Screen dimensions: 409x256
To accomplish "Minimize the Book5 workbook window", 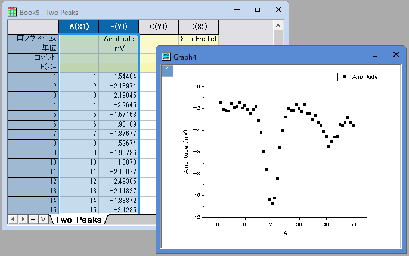I will point(237,10).
